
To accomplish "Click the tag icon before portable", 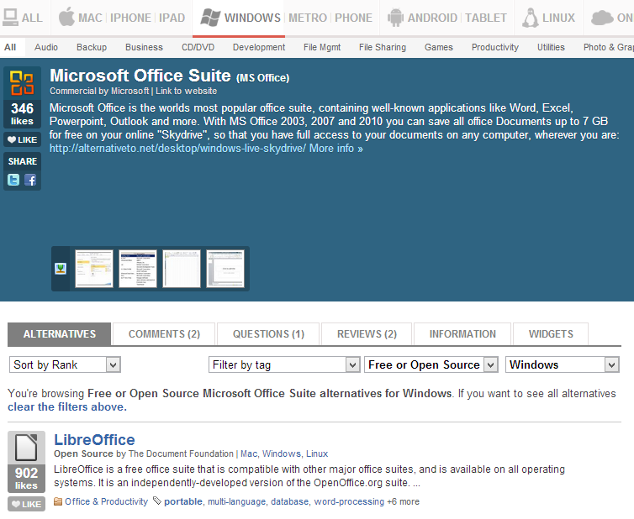I will point(157,501).
